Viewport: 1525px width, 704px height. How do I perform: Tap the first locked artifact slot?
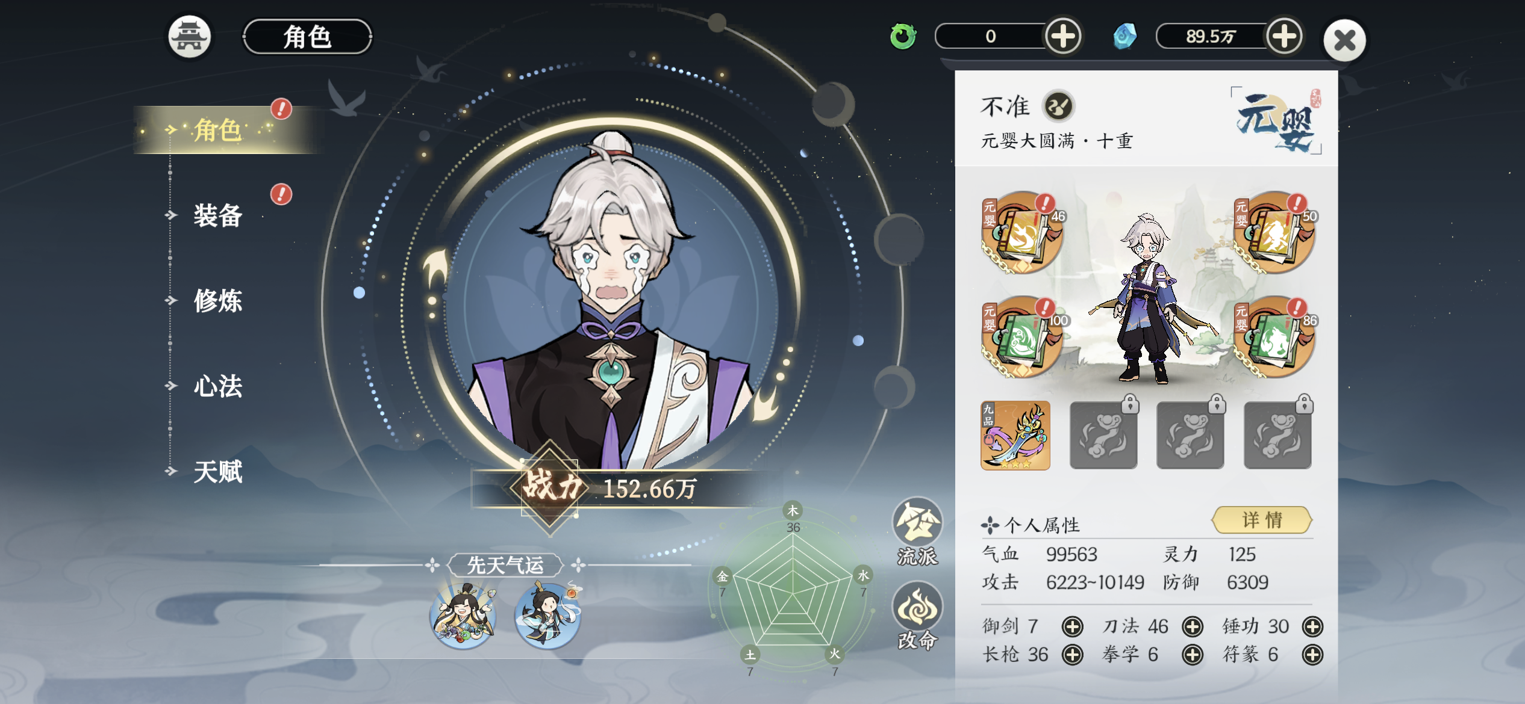[1103, 434]
